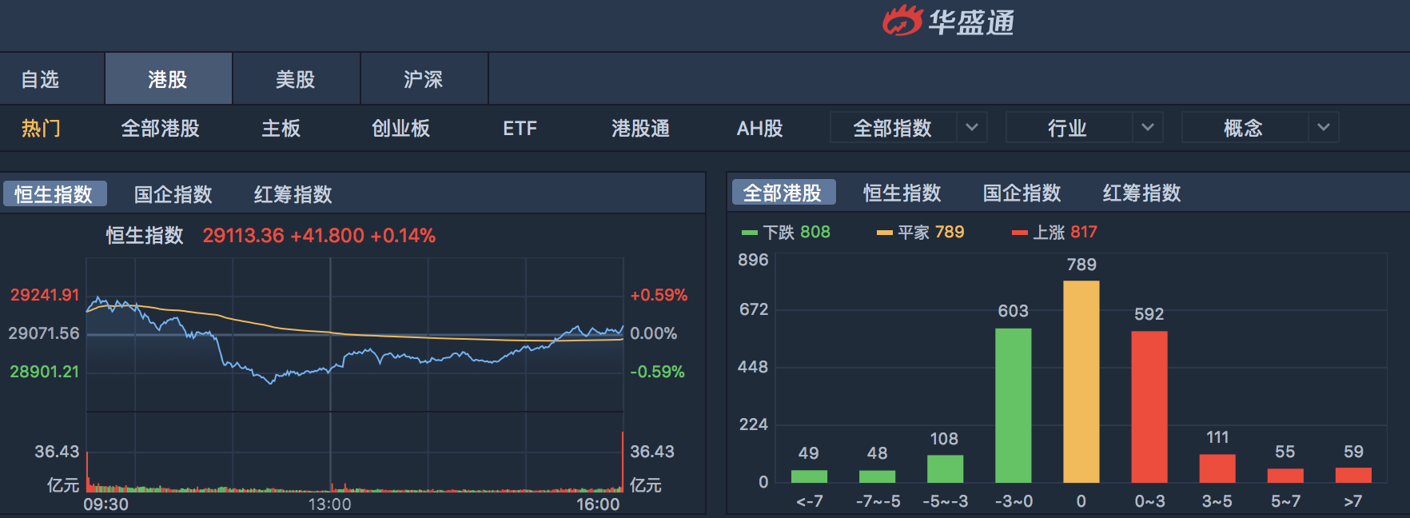View the AH股 list
This screenshot has width=1410, height=518.
click(x=759, y=128)
